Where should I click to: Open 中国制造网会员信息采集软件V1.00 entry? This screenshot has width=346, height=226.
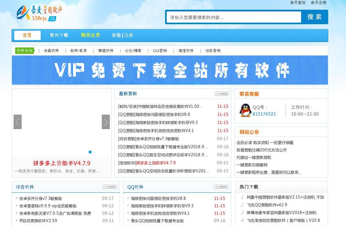[160, 107]
